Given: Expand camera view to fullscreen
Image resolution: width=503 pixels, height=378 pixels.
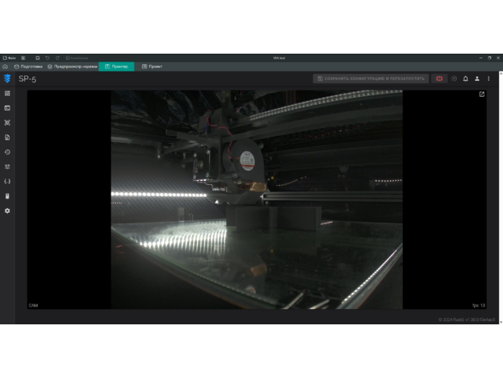Looking at the screenshot, I should [x=481, y=94].
